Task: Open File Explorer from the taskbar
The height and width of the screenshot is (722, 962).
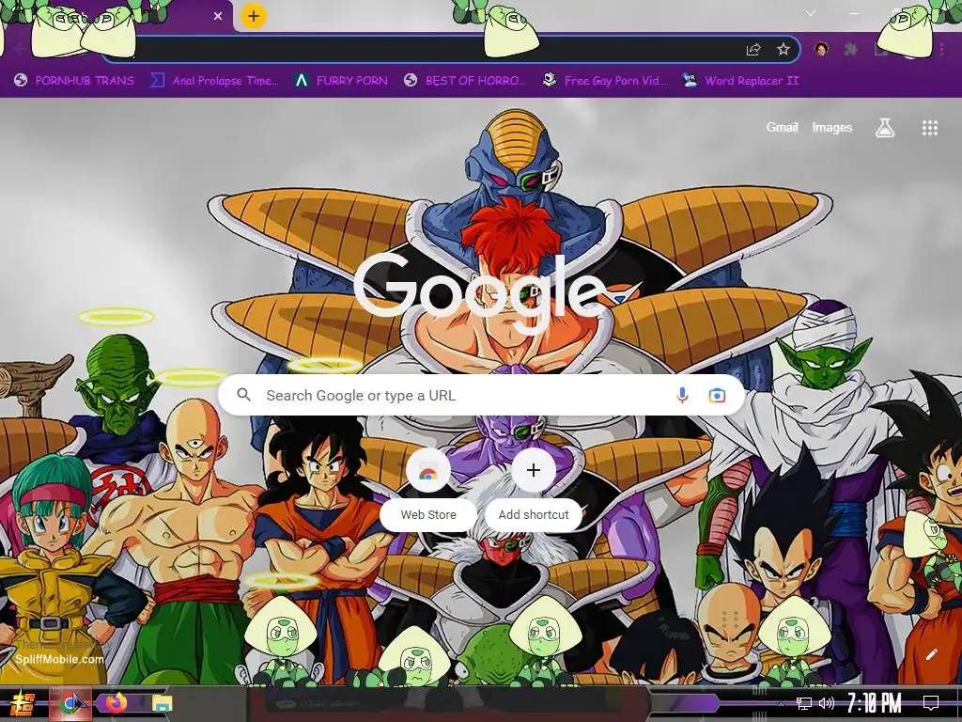Action: click(x=163, y=703)
